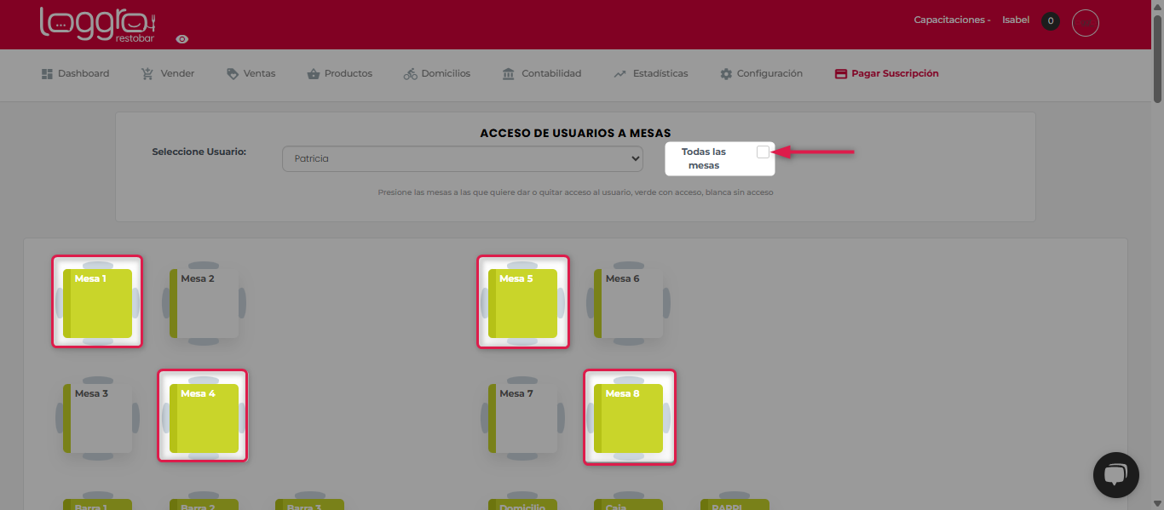Click the notification counter badge
The image size is (1164, 510).
point(1050,21)
